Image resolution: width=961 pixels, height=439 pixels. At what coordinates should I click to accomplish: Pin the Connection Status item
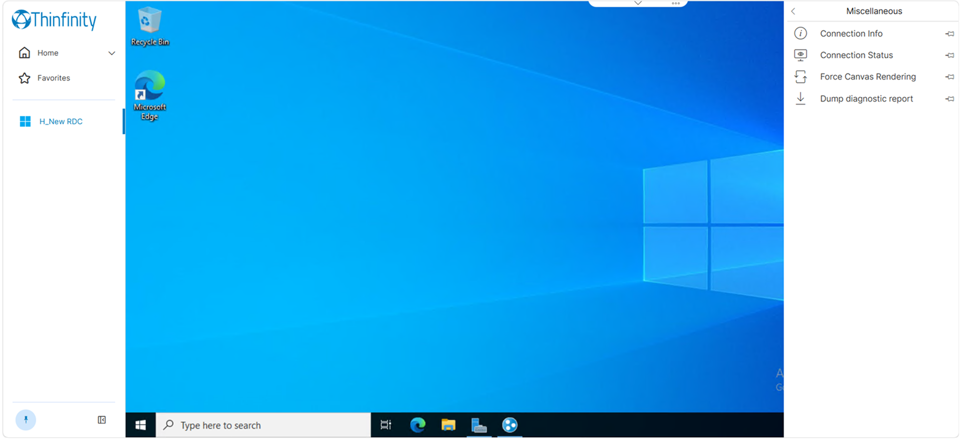pyautogui.click(x=949, y=55)
